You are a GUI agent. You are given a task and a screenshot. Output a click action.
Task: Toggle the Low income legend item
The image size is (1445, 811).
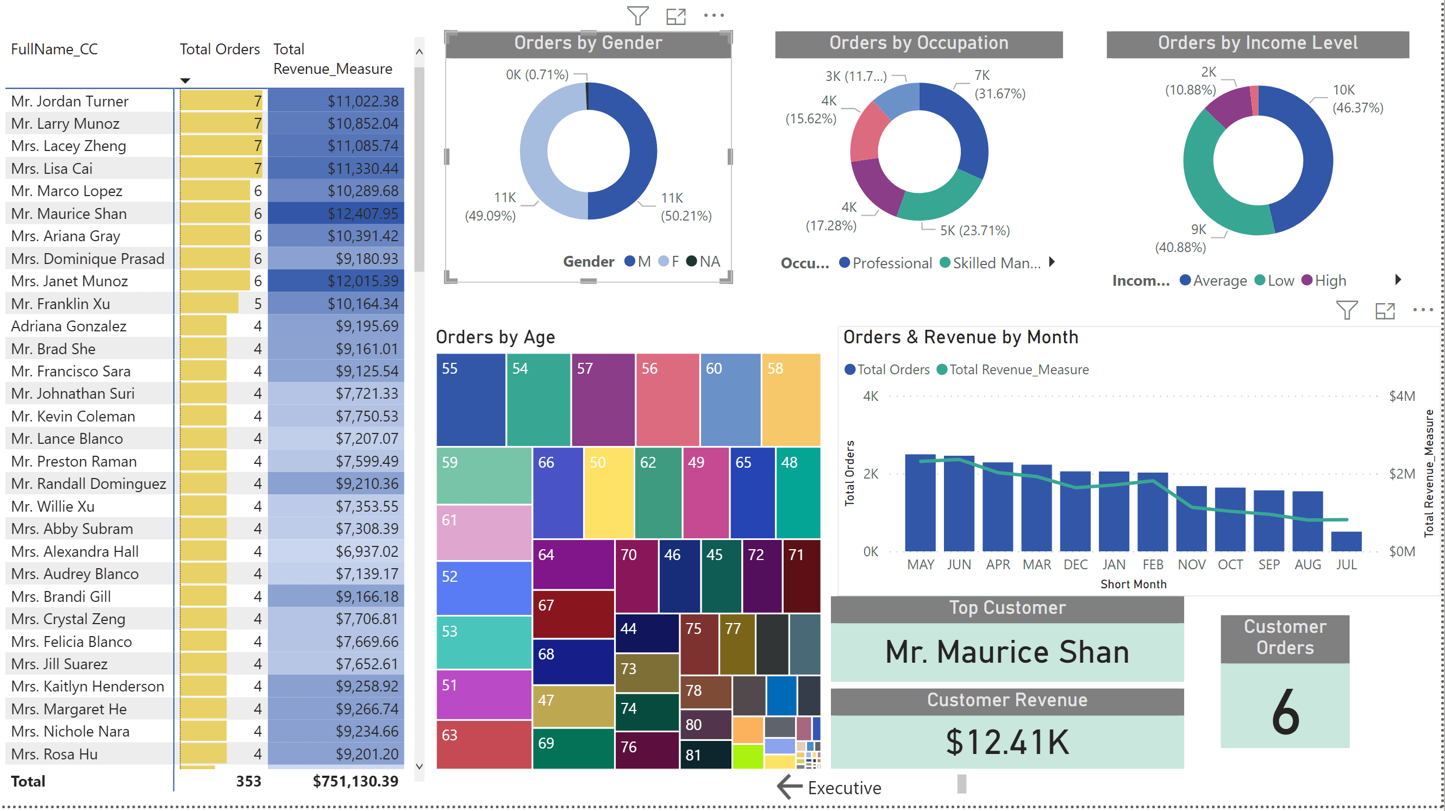pyautogui.click(x=1274, y=280)
